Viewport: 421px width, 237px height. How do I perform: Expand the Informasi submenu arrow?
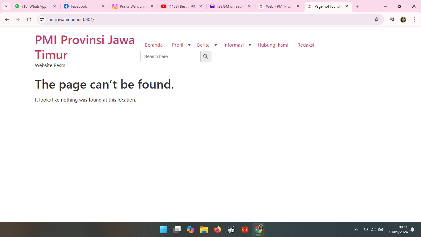pos(250,45)
